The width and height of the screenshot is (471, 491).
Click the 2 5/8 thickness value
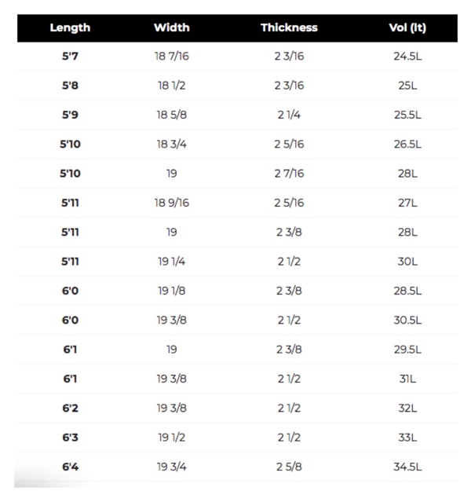pos(289,467)
